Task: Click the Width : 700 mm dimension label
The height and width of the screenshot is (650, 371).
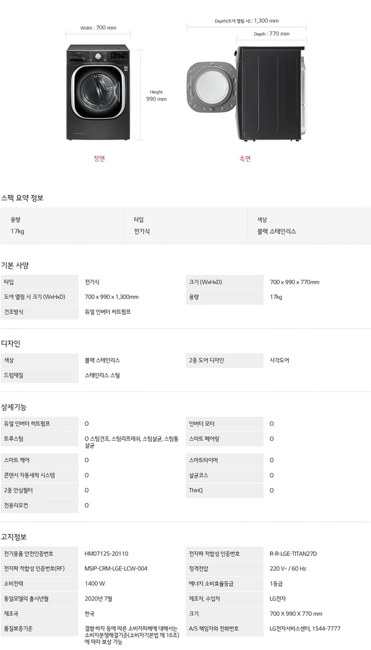Action: pyautogui.click(x=98, y=27)
